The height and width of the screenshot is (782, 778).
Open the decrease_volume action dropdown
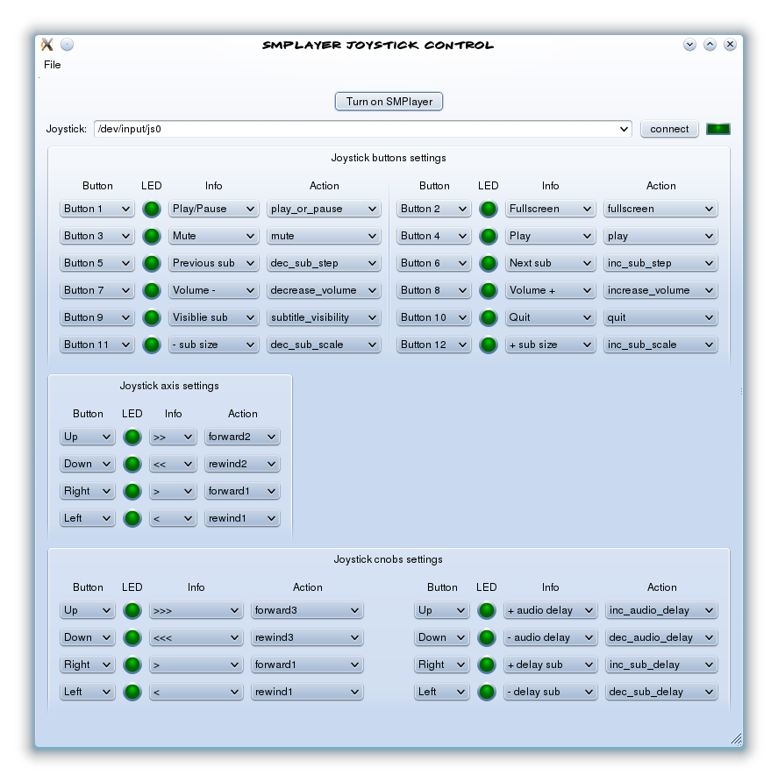(324, 290)
